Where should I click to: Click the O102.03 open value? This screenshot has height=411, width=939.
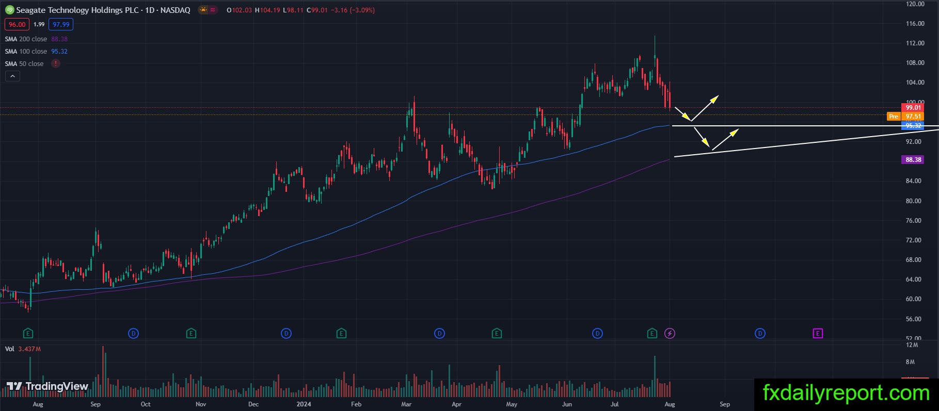pyautogui.click(x=239, y=10)
